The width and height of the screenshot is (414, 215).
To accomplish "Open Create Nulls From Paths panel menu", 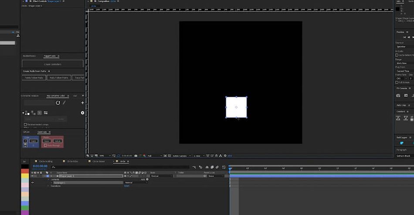I will click(x=49, y=71).
